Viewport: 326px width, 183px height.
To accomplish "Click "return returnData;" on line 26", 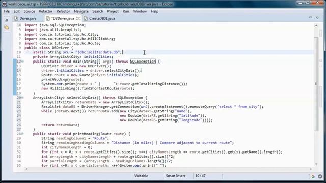I will 60,125.
